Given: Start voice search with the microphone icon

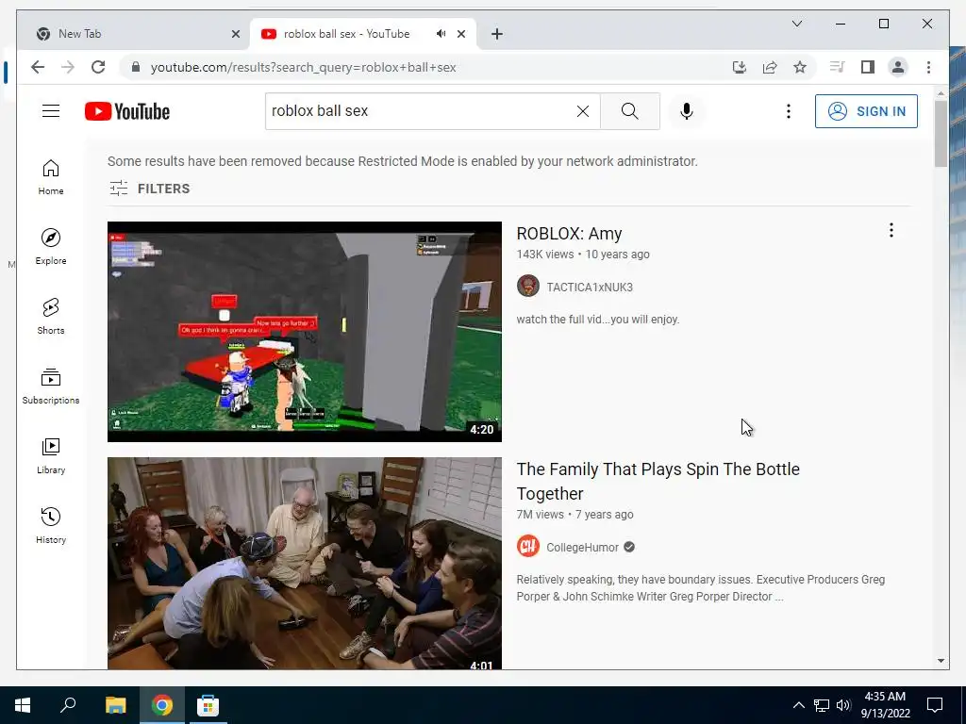Looking at the screenshot, I should (687, 111).
